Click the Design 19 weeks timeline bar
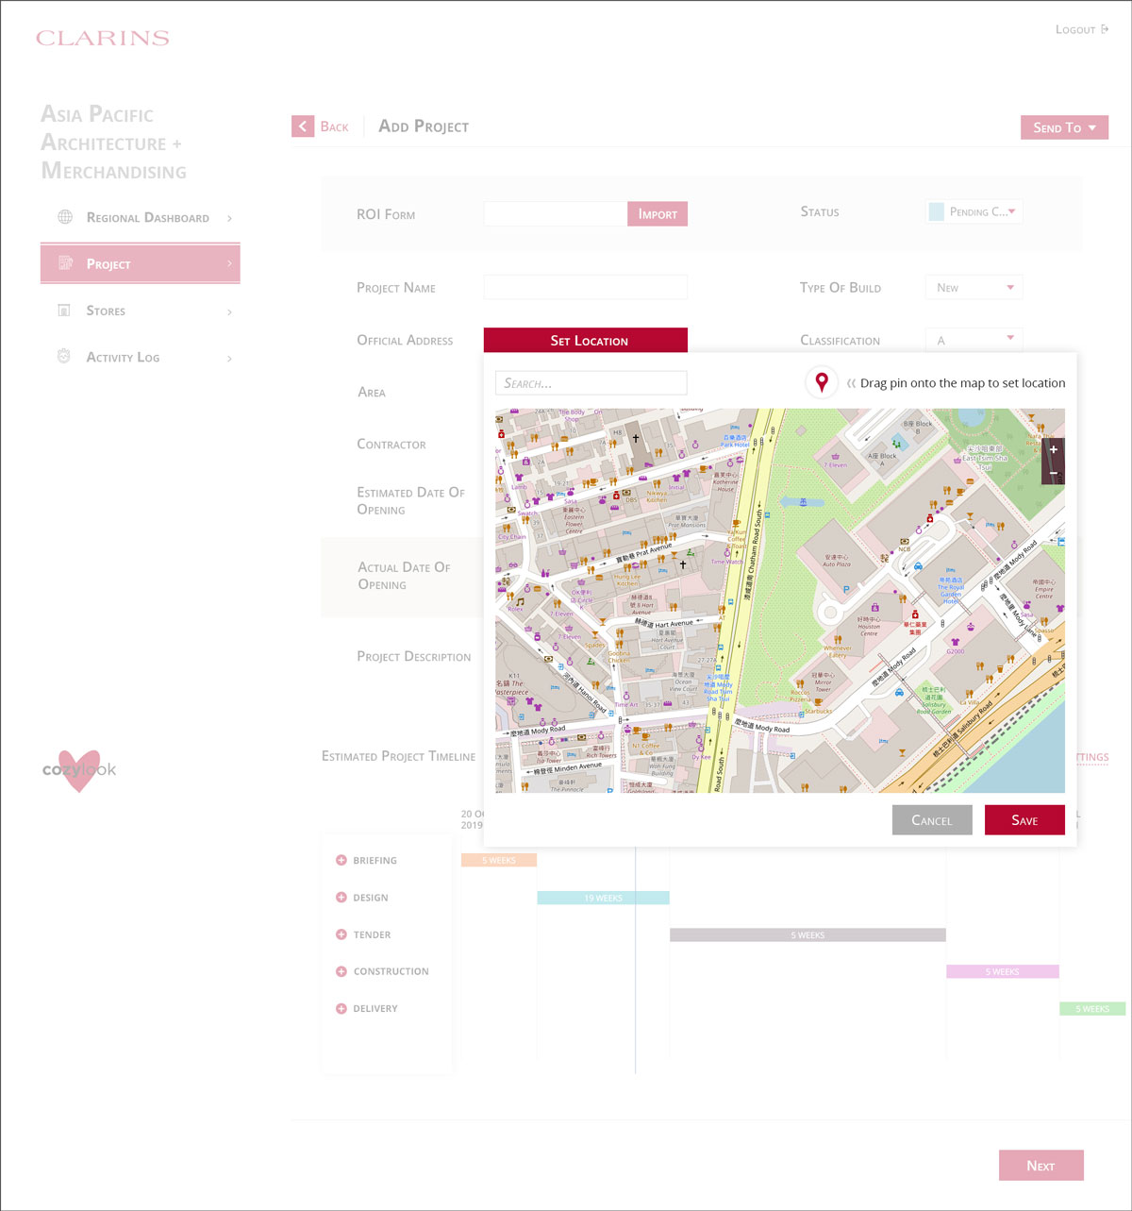Screen dimensions: 1132x1211 pos(603,898)
